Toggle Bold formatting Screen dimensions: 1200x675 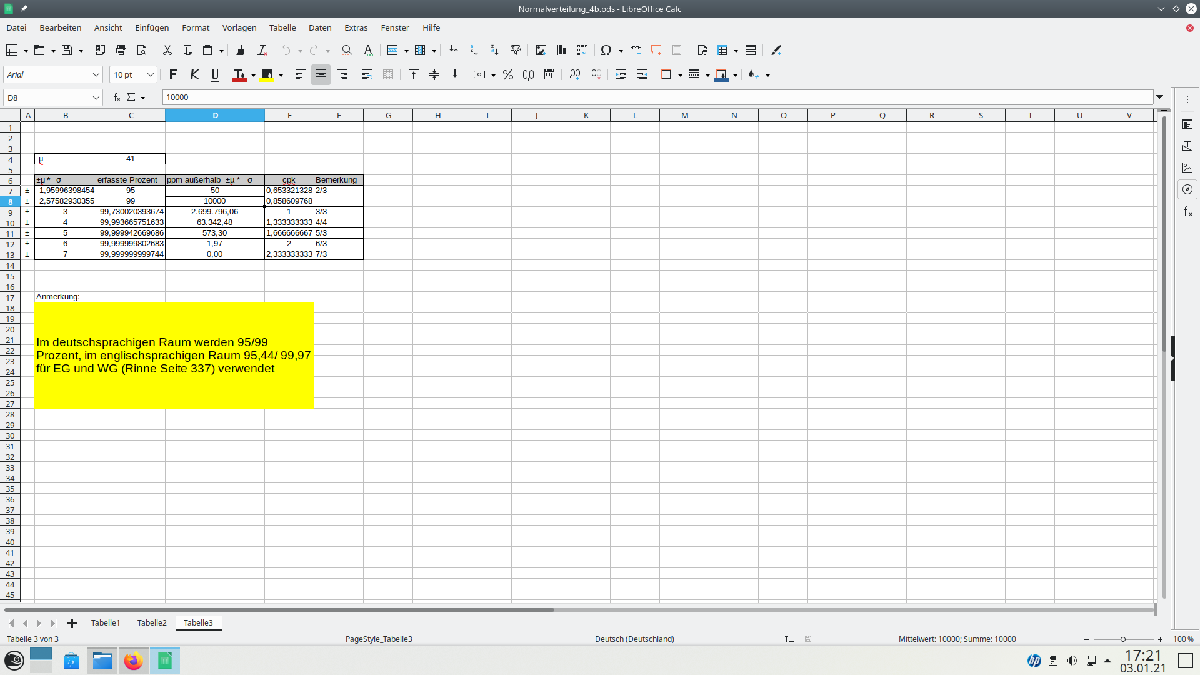coord(173,74)
